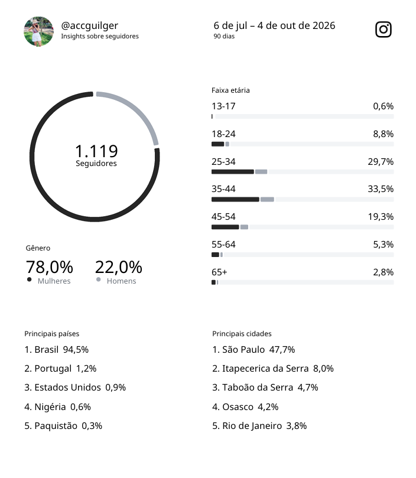Click the Instagram logo icon
The image size is (416, 478).
click(383, 30)
